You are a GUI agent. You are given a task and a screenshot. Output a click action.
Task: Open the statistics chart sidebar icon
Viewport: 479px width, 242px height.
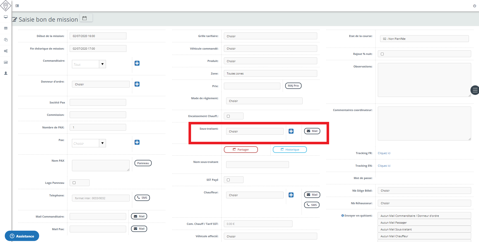coord(6,62)
